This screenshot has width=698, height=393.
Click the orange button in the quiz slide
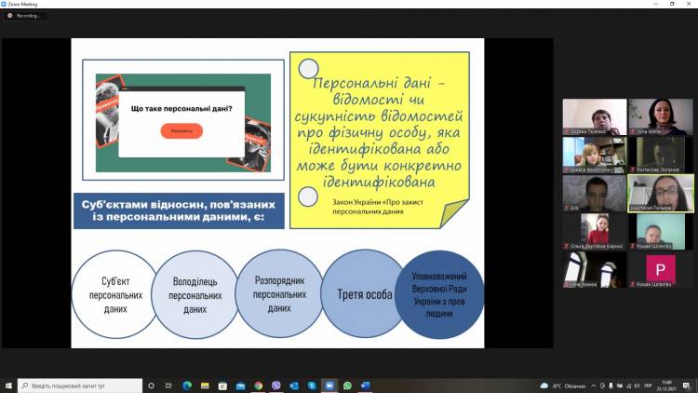pyautogui.click(x=181, y=131)
